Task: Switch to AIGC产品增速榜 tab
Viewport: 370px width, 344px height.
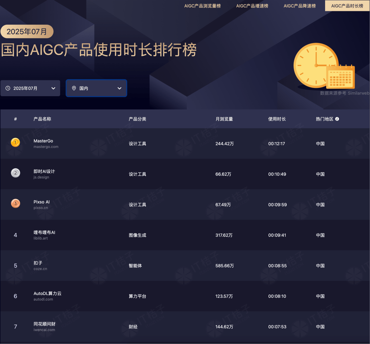Action: (252, 6)
